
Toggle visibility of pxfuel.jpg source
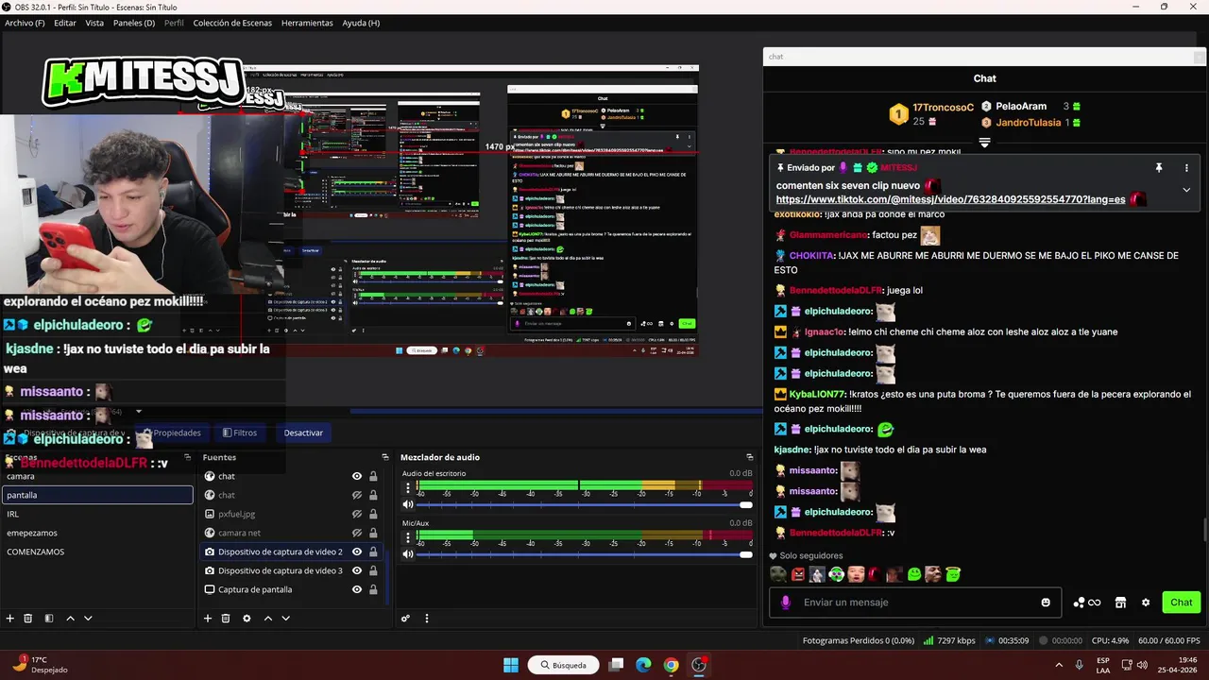357,514
